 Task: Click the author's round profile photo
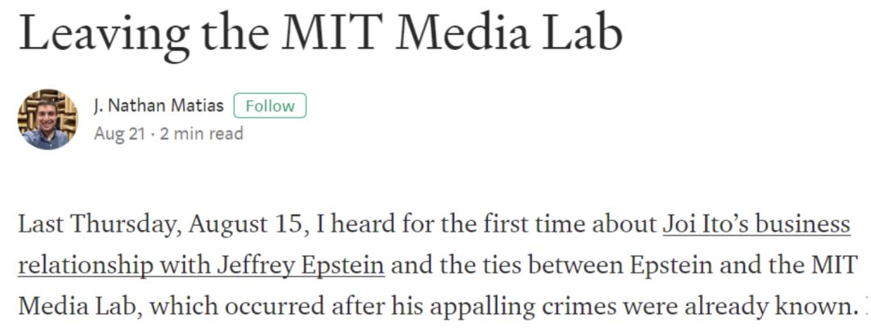point(48,119)
